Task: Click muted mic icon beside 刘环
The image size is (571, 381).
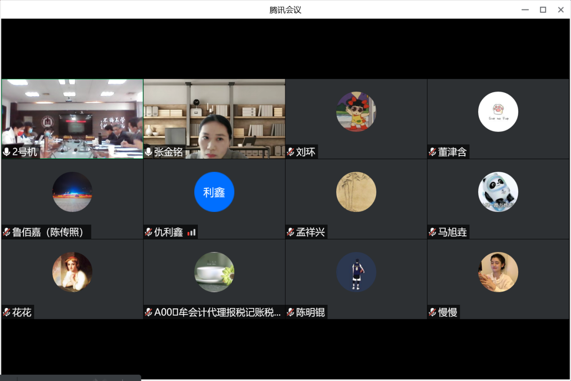Action: tap(291, 152)
